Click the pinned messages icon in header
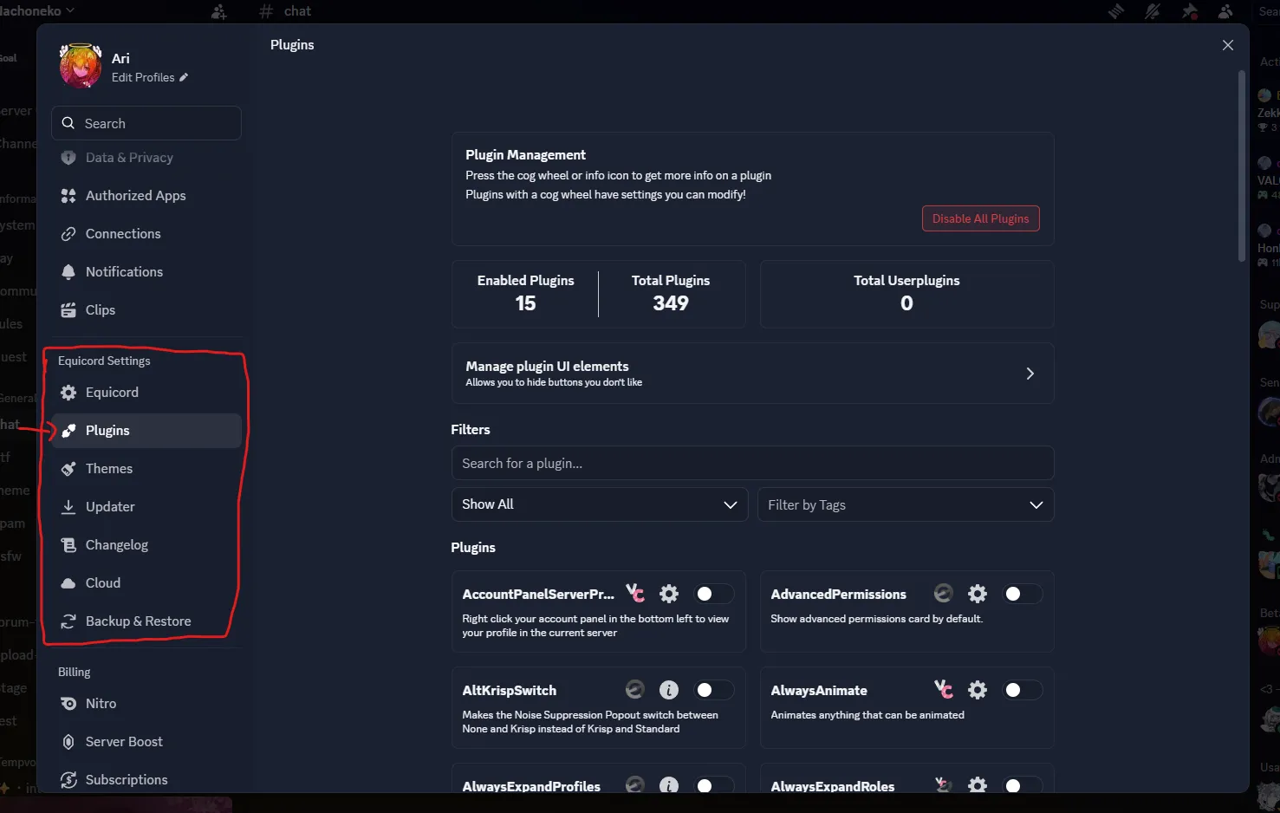The image size is (1280, 813). [1189, 11]
